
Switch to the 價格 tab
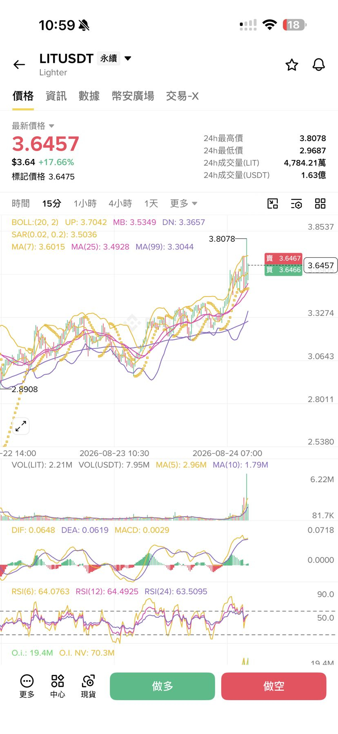pyautogui.click(x=23, y=96)
